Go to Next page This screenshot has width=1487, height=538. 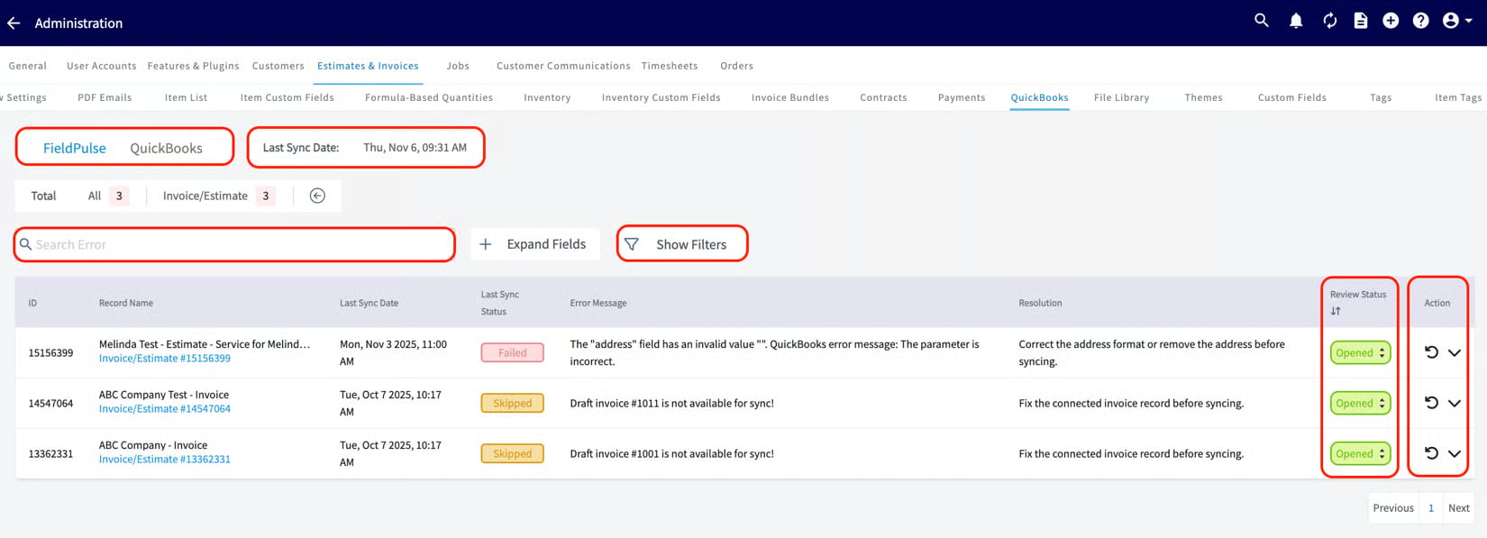[x=1459, y=508]
